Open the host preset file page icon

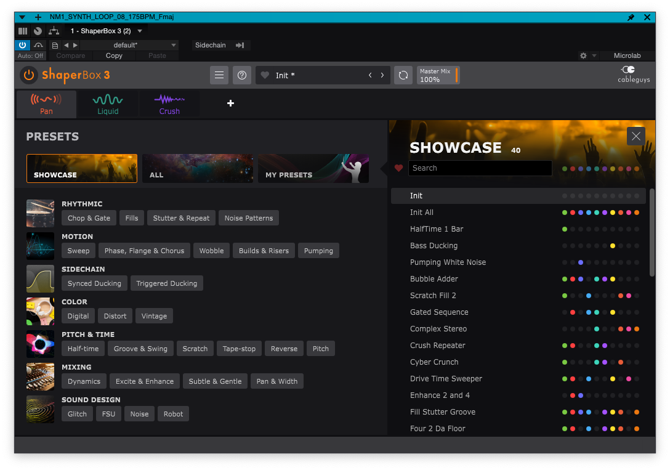click(55, 45)
